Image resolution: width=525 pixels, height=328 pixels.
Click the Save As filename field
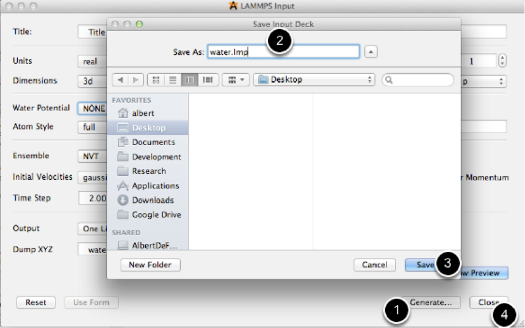[x=283, y=52]
